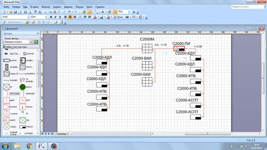Open the Формат menu
The image size is (267, 150).
(46, 7)
